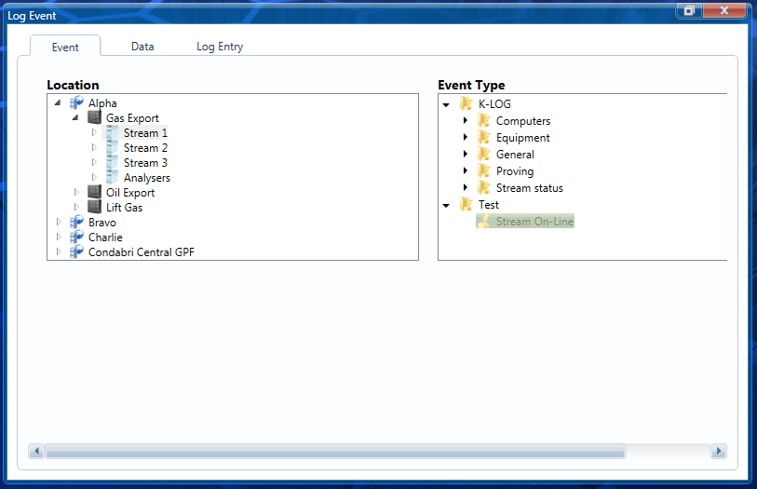Viewport: 757px width, 489px height.
Task: Expand the Analysers node
Action: 94,177
